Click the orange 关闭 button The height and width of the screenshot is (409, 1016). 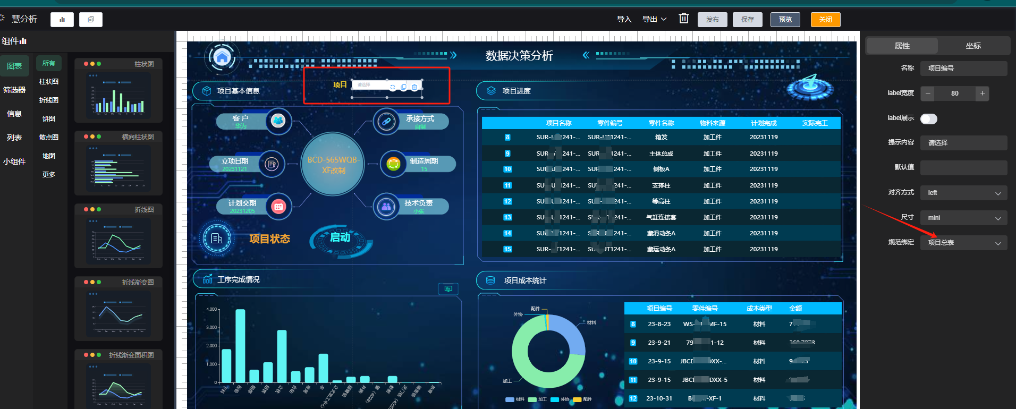click(825, 20)
